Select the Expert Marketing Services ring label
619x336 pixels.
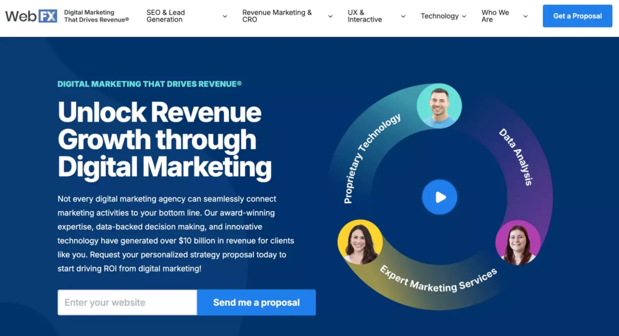click(x=438, y=282)
